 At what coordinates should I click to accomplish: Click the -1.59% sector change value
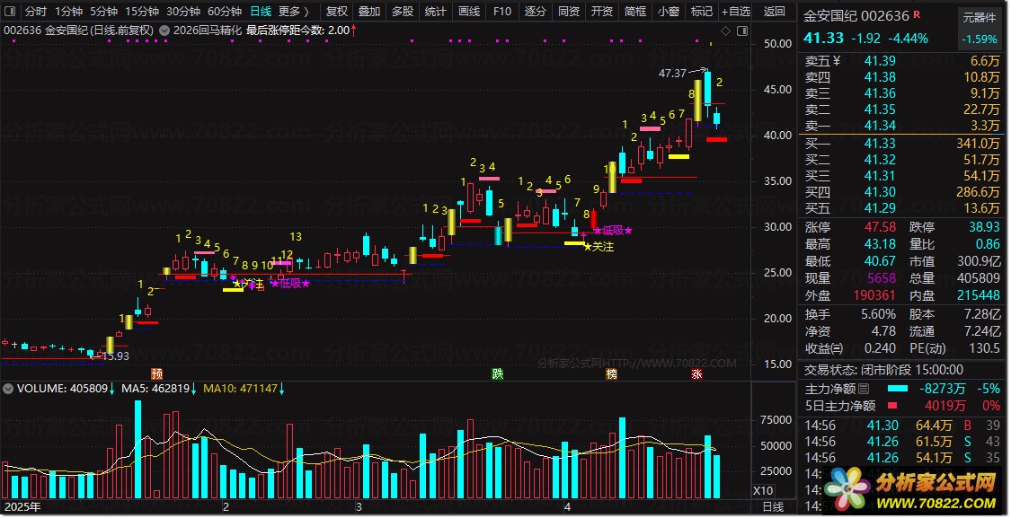pos(980,40)
